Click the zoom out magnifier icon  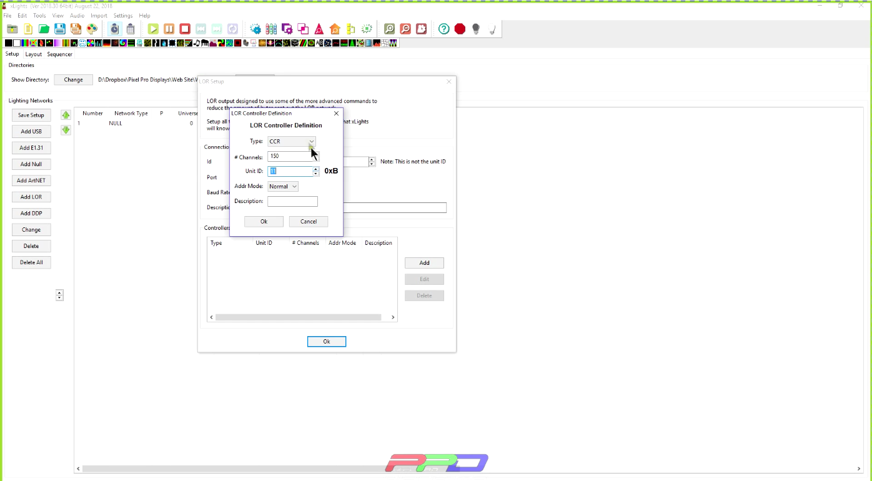pos(405,29)
